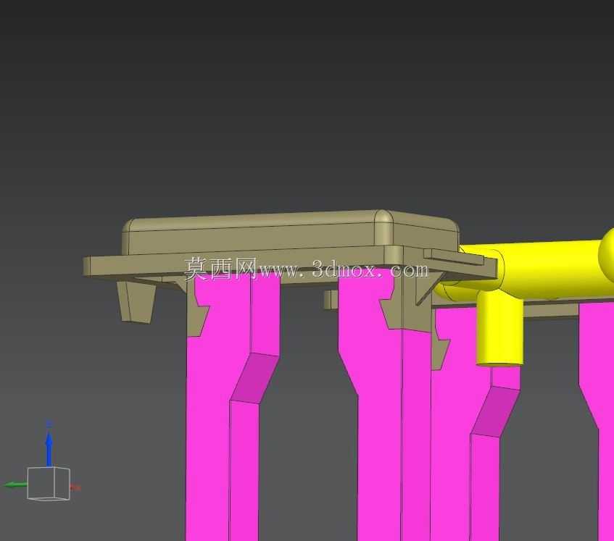Select the tan snap hook at far left
The width and height of the screenshot is (614, 541).
point(136,302)
